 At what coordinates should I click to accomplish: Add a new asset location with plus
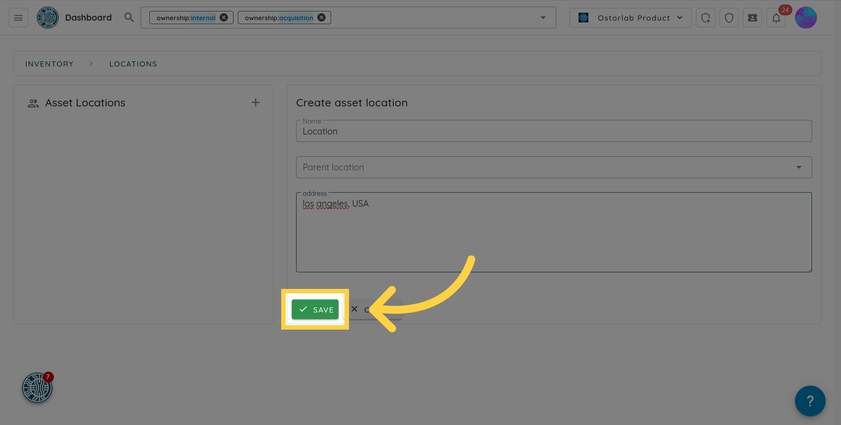click(256, 102)
